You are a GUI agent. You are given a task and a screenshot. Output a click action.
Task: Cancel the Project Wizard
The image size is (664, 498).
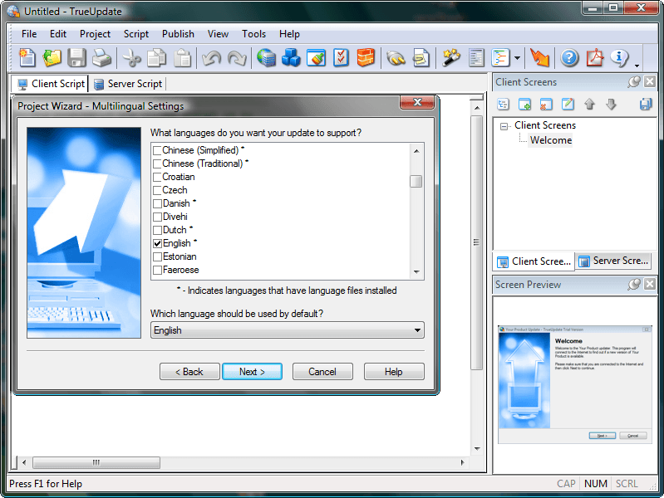(x=322, y=372)
